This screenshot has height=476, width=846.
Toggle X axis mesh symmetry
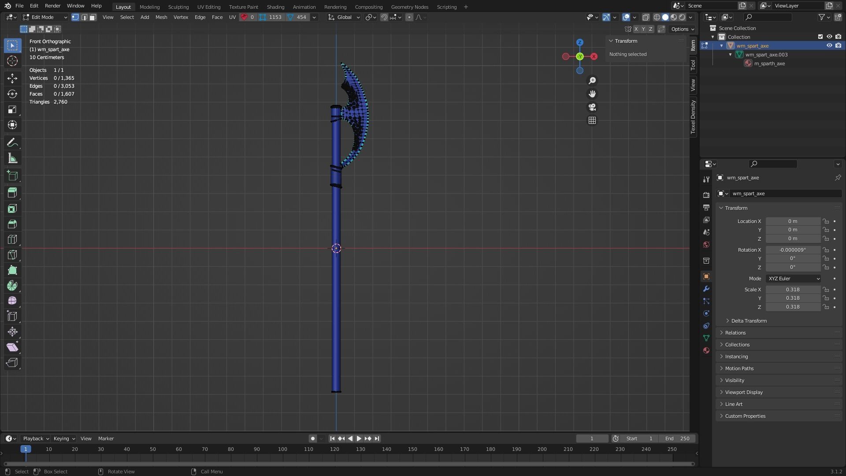[636, 29]
